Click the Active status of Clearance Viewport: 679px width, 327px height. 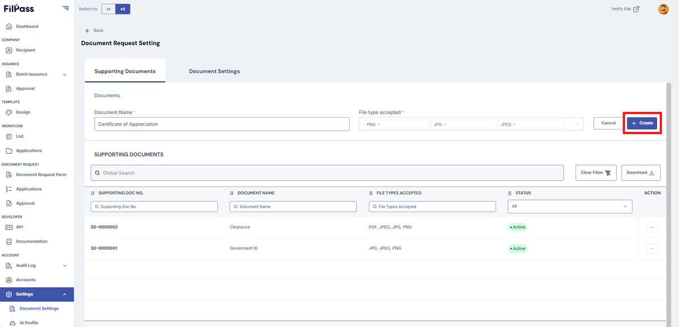point(517,227)
